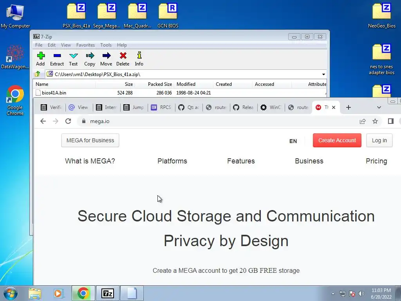Viewport: 401px width, 301px height.
Task: Open the What is MEGA? link
Action: (x=90, y=161)
